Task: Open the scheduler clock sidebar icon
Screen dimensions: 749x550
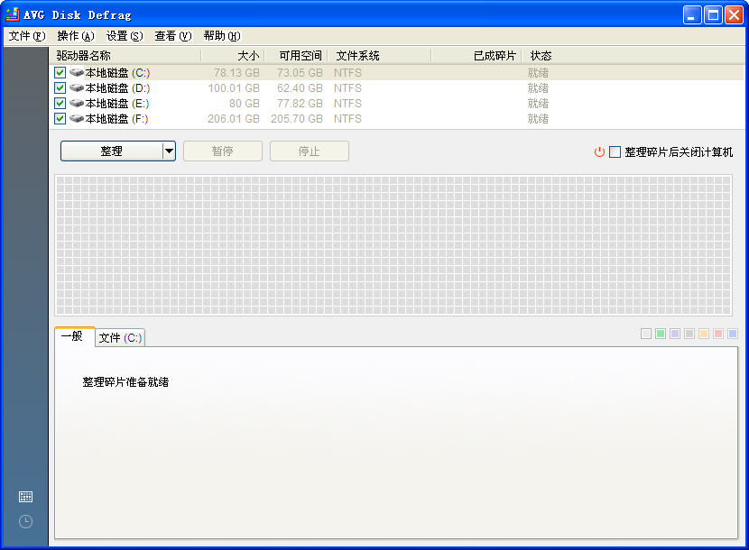Action: point(26,521)
